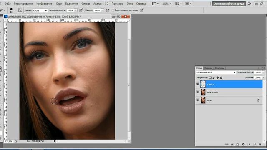Open the Анализ menu

click(97, 4)
